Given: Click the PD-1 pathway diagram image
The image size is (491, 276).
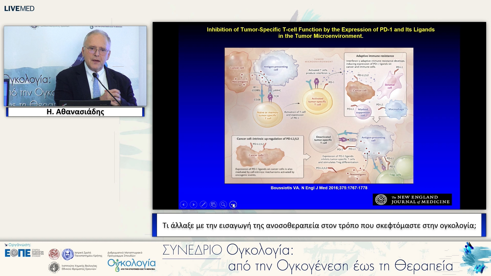Looking at the screenshot, I should click(319, 116).
